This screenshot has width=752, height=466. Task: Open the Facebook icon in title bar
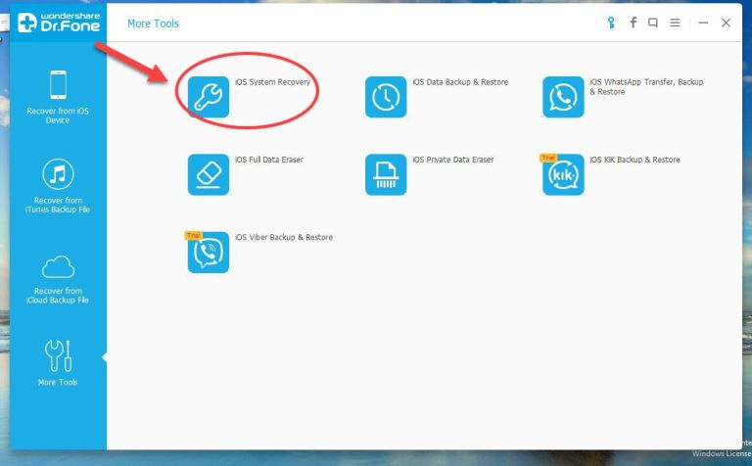click(634, 23)
